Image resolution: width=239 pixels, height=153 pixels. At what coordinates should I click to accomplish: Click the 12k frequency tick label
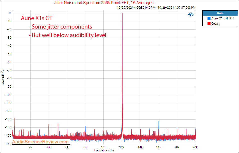tap(122, 147)
